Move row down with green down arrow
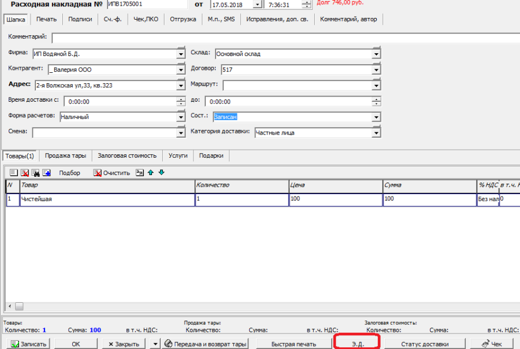This screenshot has width=520, height=349. pyautogui.click(x=161, y=172)
